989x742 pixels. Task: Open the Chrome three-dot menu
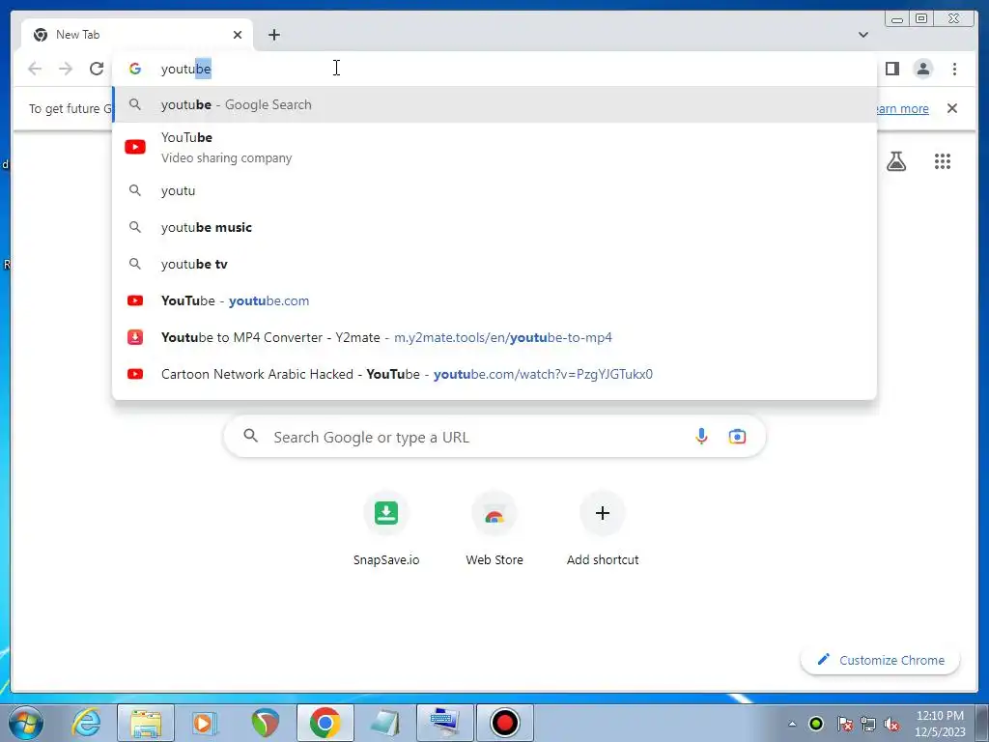(954, 69)
